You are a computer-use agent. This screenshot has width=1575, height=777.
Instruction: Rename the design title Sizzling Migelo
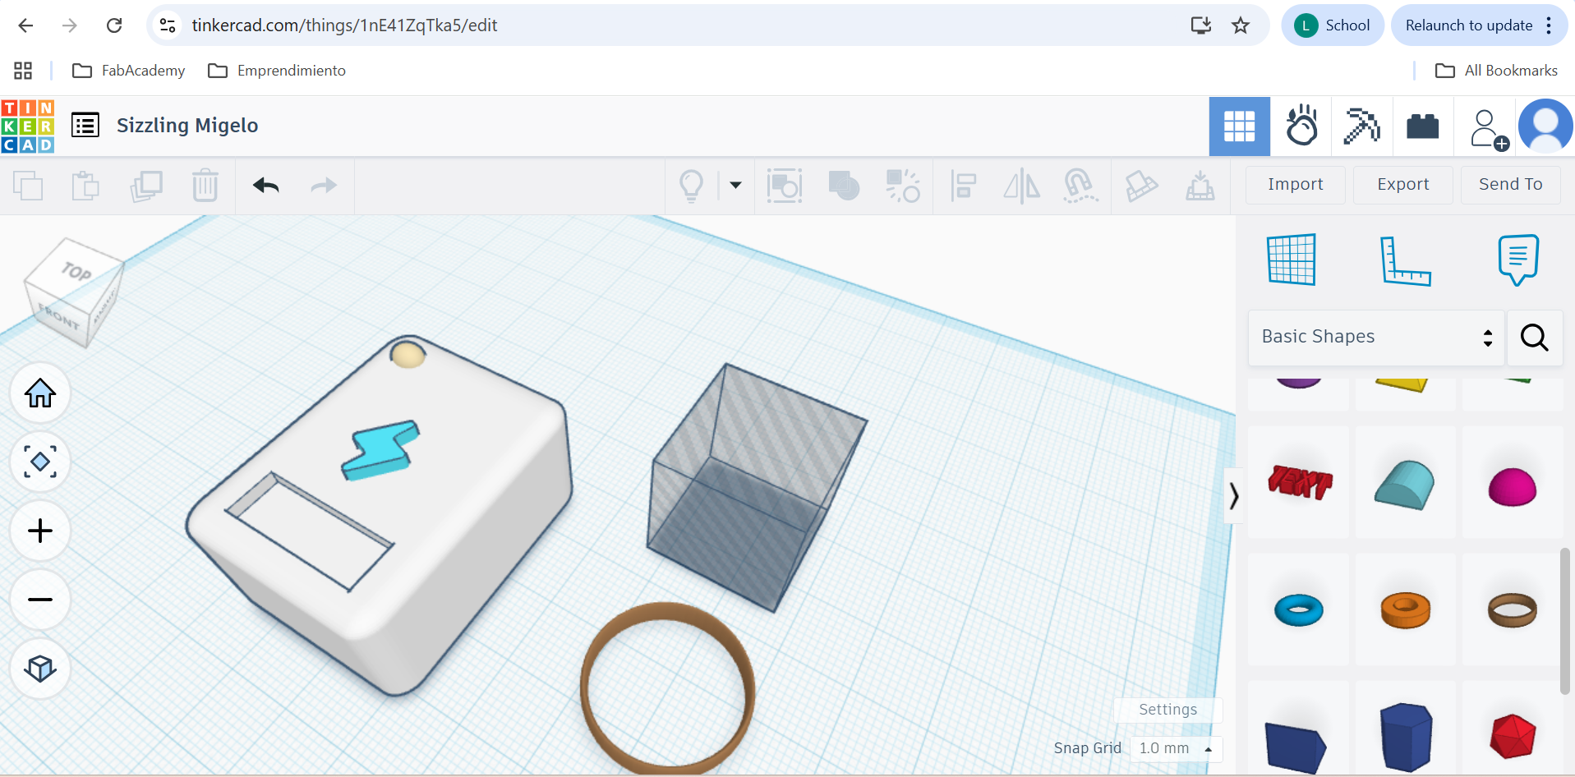click(x=187, y=126)
